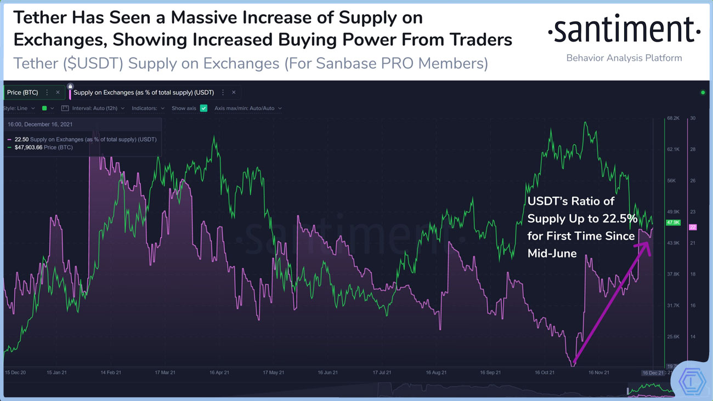Open the Indicators dropdown
The width and height of the screenshot is (713, 401).
[144, 108]
